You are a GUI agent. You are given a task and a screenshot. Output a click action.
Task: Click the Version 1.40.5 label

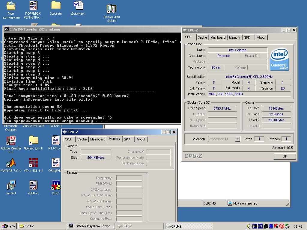282,148
